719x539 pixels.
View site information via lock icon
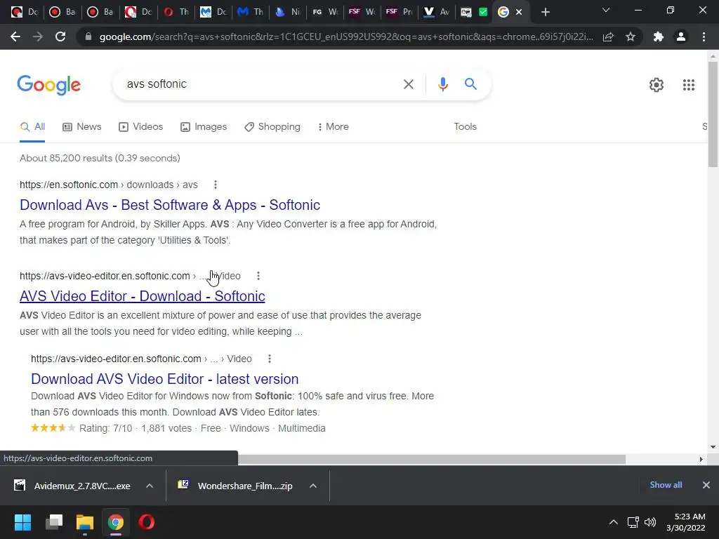point(88,36)
